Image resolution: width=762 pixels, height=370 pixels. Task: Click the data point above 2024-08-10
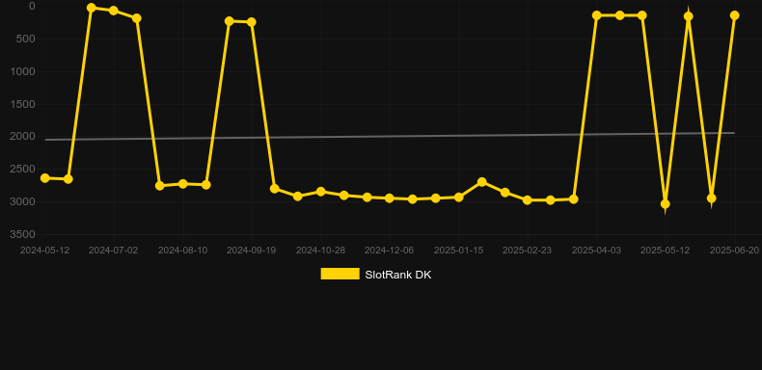tap(182, 184)
